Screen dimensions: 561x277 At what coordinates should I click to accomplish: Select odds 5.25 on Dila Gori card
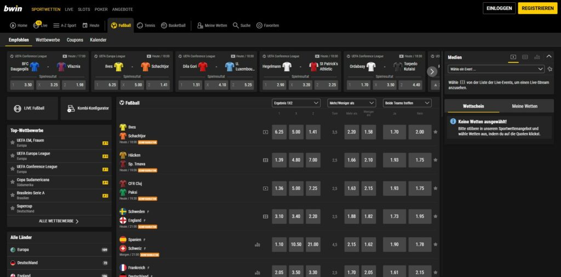click(x=242, y=85)
